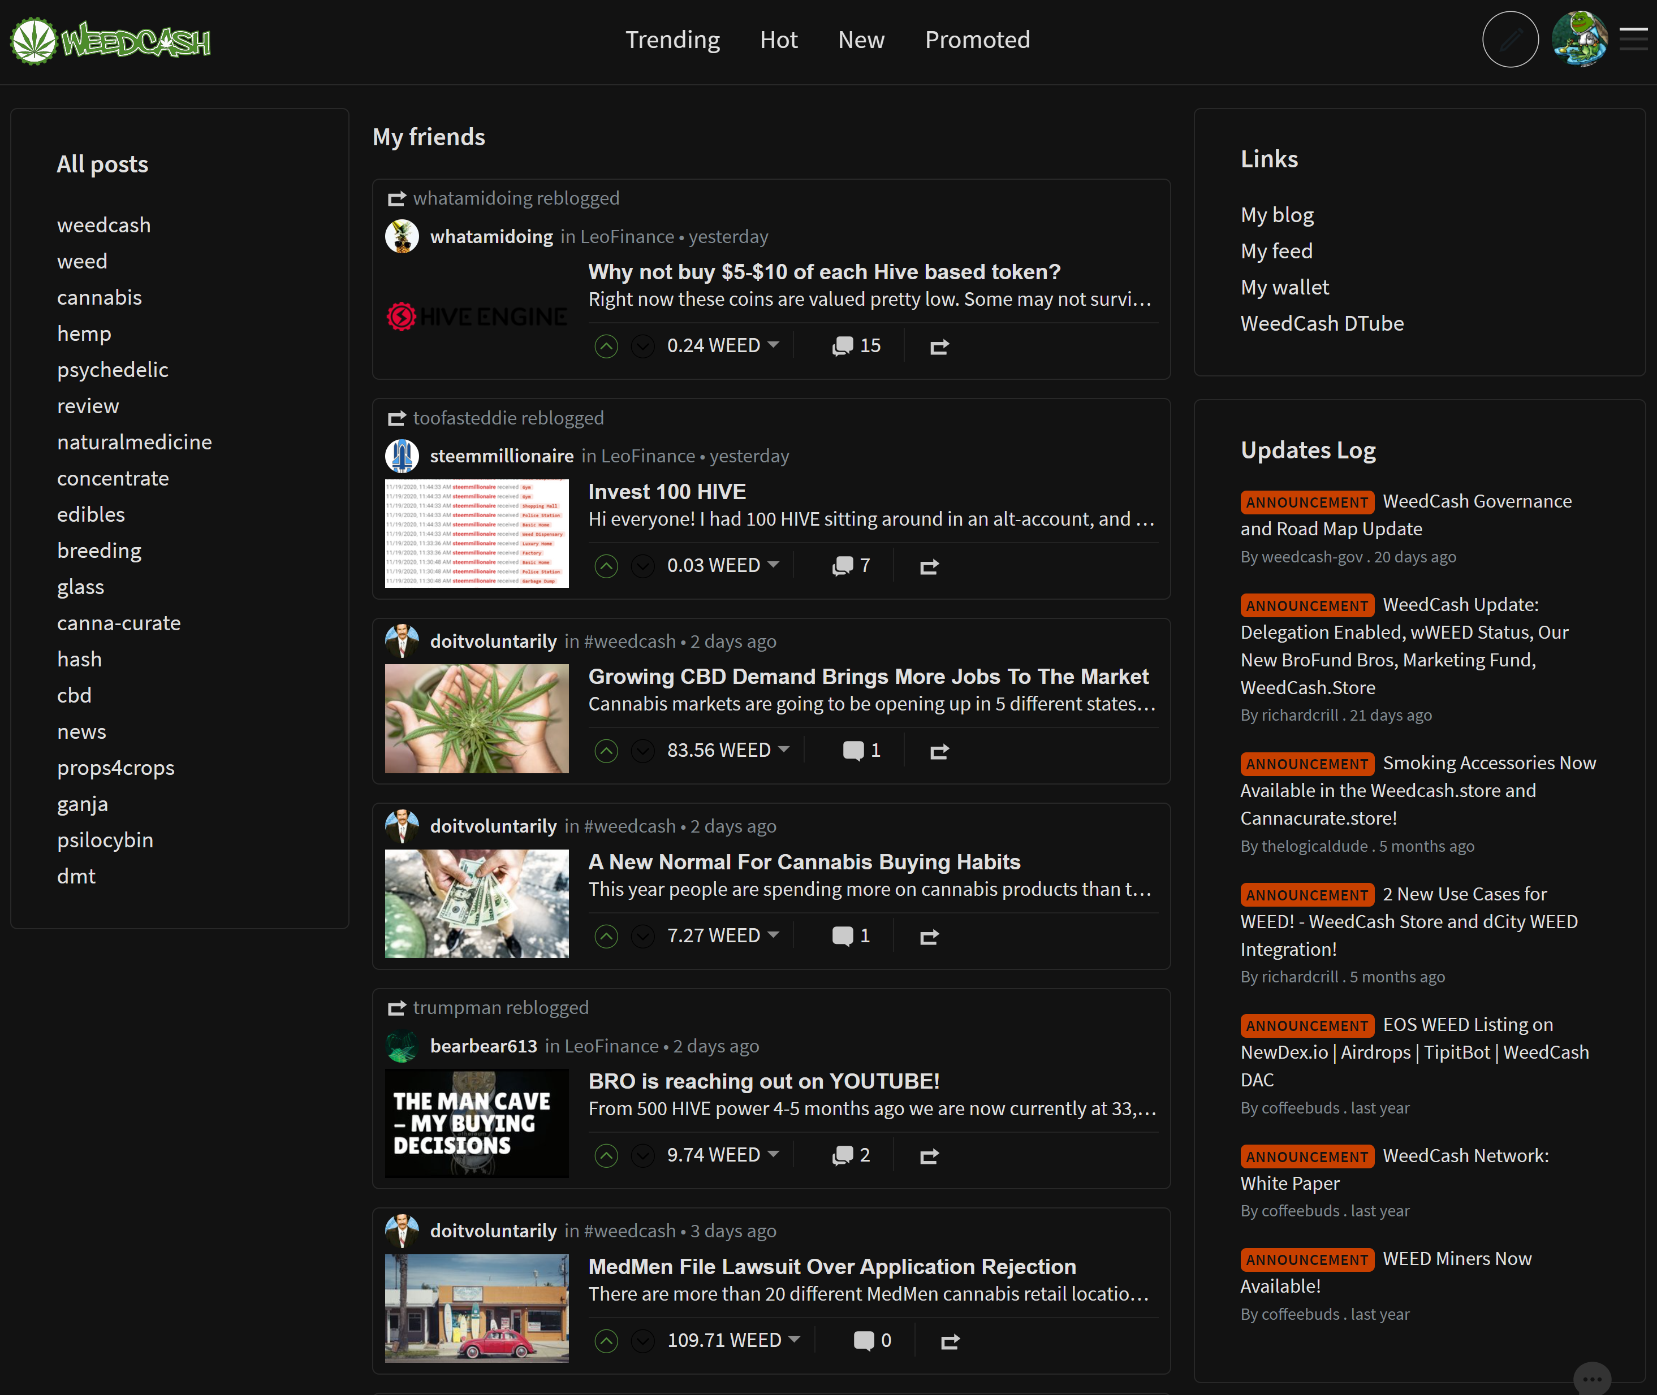This screenshot has height=1395, width=1657.
Task: Switch to the New tab
Action: [861, 40]
